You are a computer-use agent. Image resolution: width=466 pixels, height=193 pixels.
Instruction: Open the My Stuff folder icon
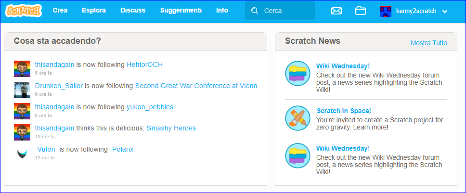(x=360, y=11)
